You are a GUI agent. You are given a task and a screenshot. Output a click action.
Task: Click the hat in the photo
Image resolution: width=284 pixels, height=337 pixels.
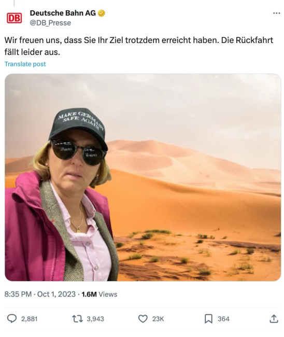(78, 128)
